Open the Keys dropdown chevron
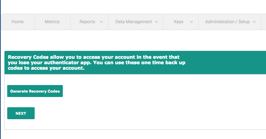The width and height of the screenshot is (266, 139). click(191, 22)
